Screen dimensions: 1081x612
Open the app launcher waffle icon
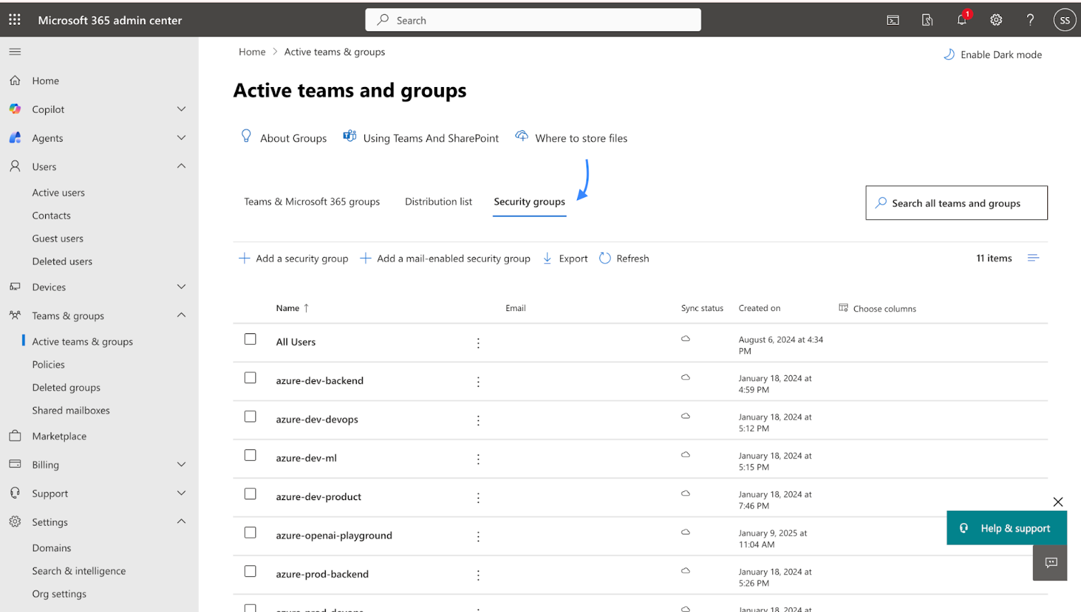pos(15,20)
